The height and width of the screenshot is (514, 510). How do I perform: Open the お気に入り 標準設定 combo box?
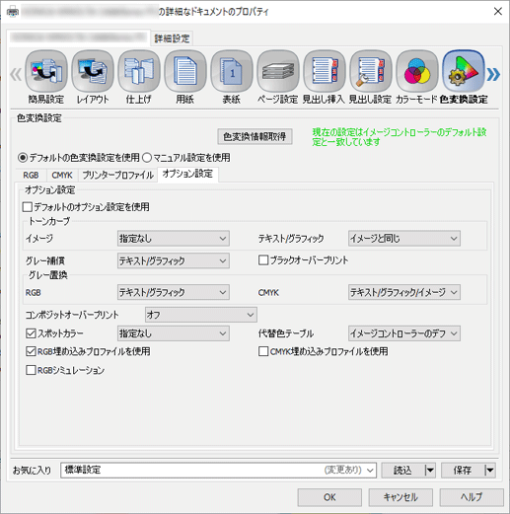tap(218, 471)
